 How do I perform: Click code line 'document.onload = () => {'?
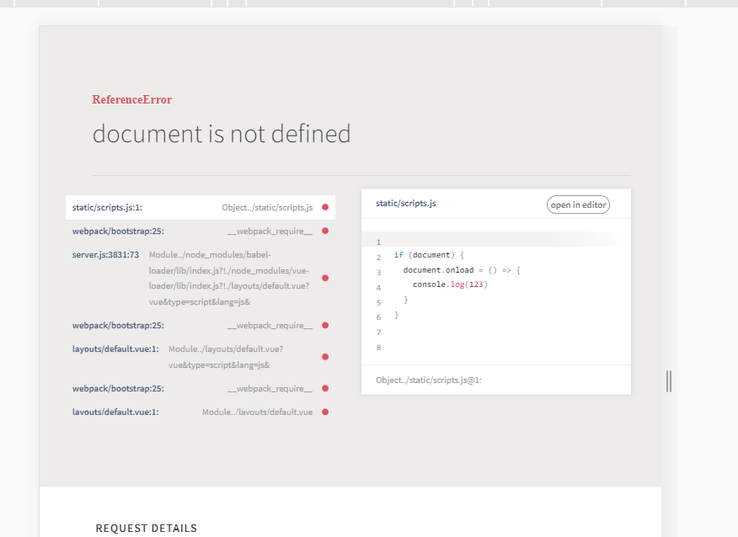coord(462,270)
